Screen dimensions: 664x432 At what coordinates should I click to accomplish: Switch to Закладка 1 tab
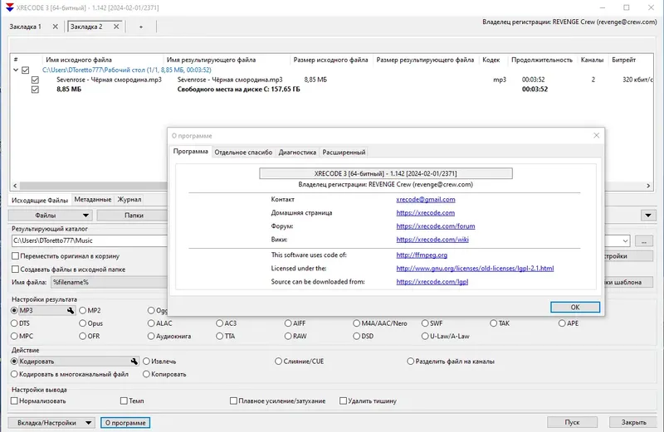point(26,27)
